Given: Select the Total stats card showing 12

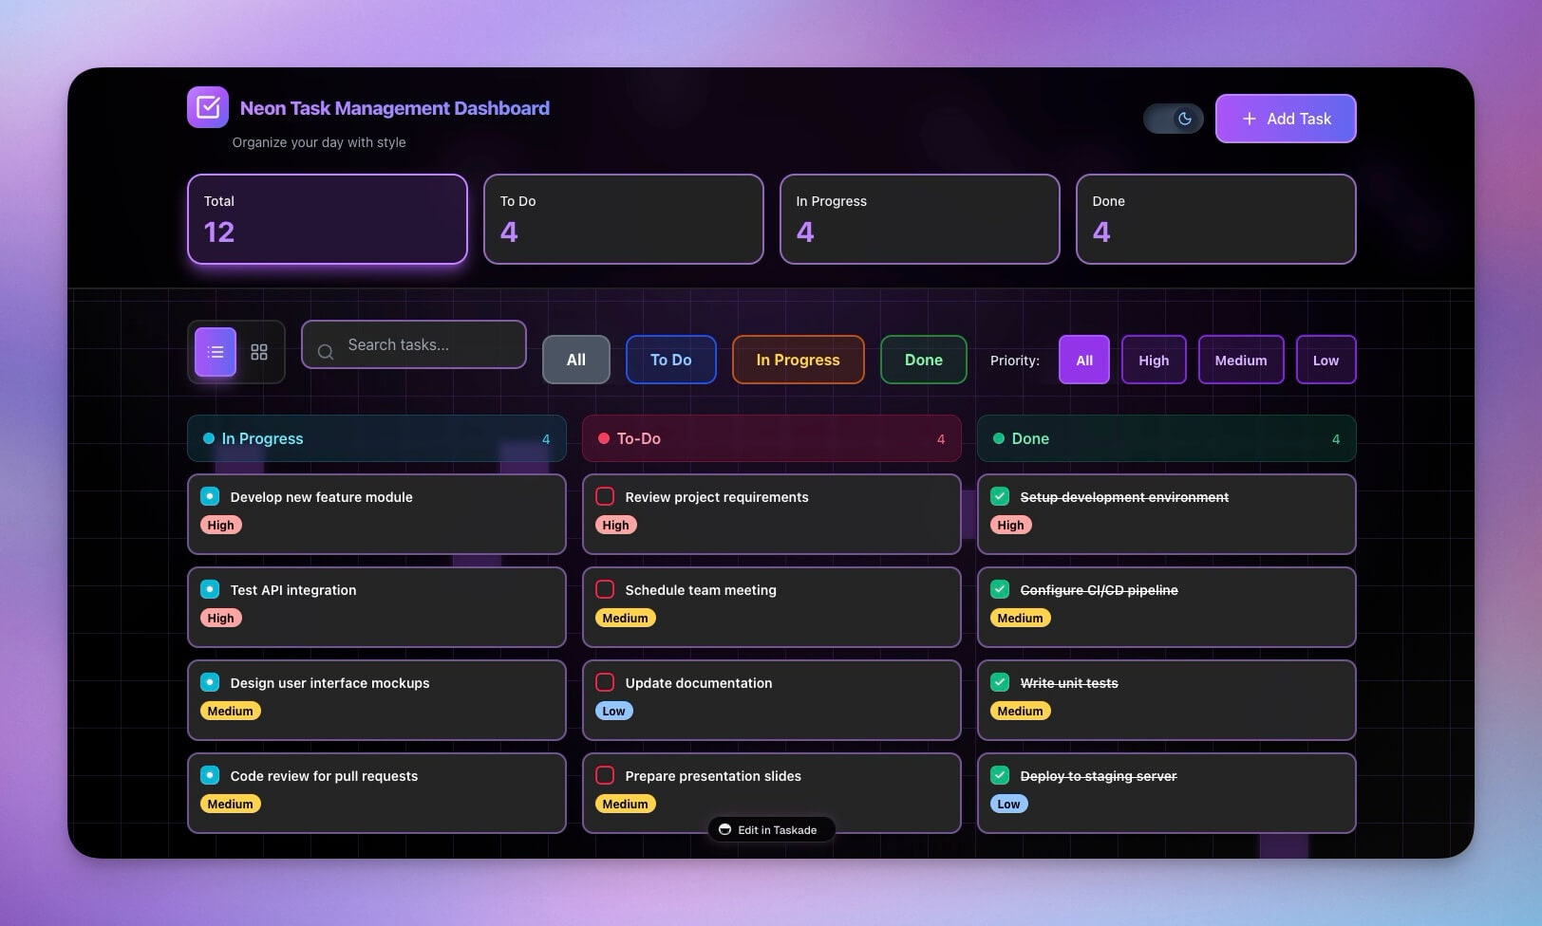Looking at the screenshot, I should pos(327,218).
